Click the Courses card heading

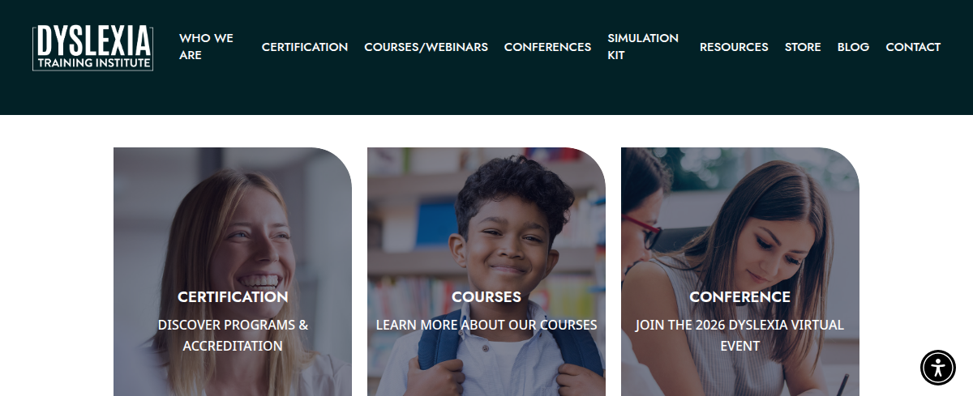tap(486, 297)
